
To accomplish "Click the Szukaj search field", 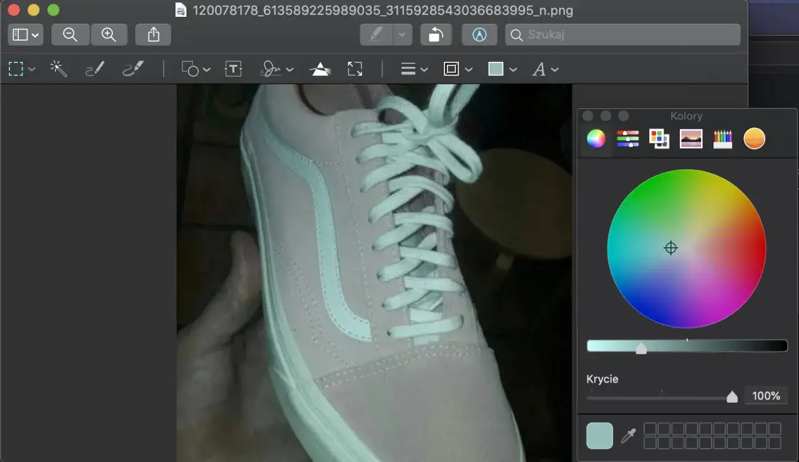I will pyautogui.click(x=623, y=35).
